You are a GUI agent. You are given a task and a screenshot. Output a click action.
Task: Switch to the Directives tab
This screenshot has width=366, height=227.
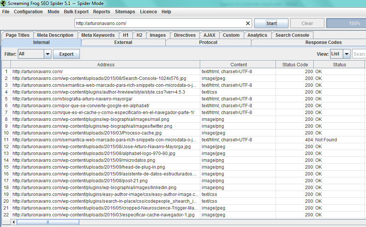185,35
